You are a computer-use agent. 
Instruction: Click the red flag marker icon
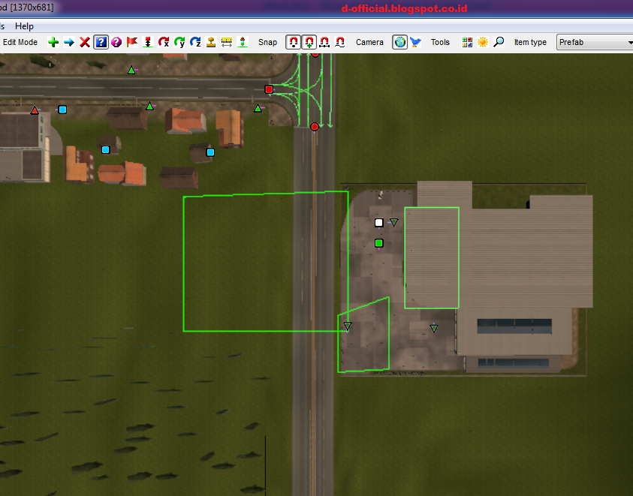(131, 42)
